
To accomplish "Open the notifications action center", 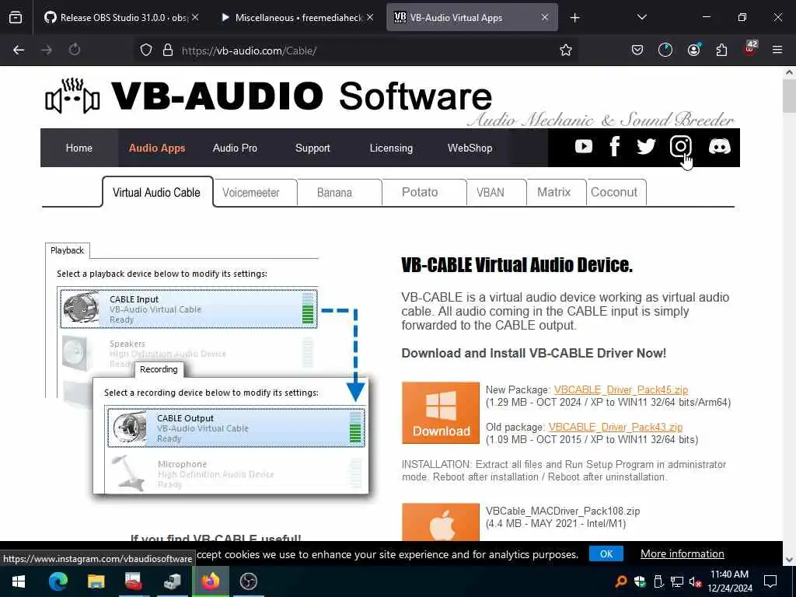I will pyautogui.click(x=770, y=581).
